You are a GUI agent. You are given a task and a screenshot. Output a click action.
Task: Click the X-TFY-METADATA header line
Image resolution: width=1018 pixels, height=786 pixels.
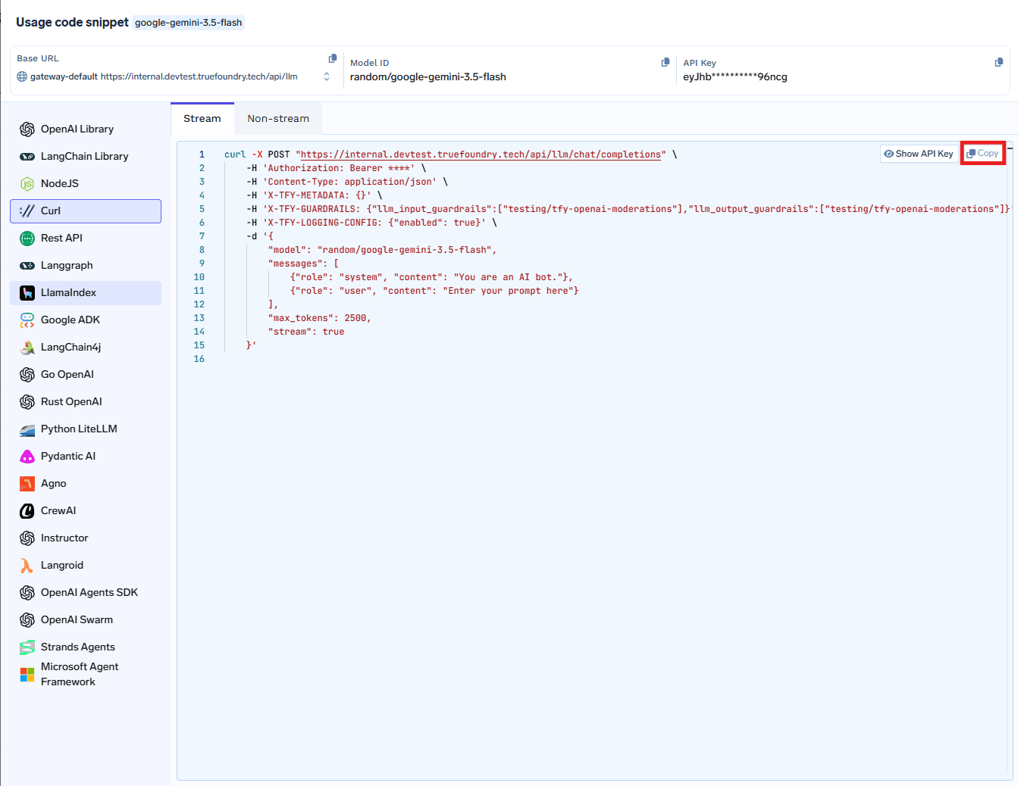click(314, 195)
